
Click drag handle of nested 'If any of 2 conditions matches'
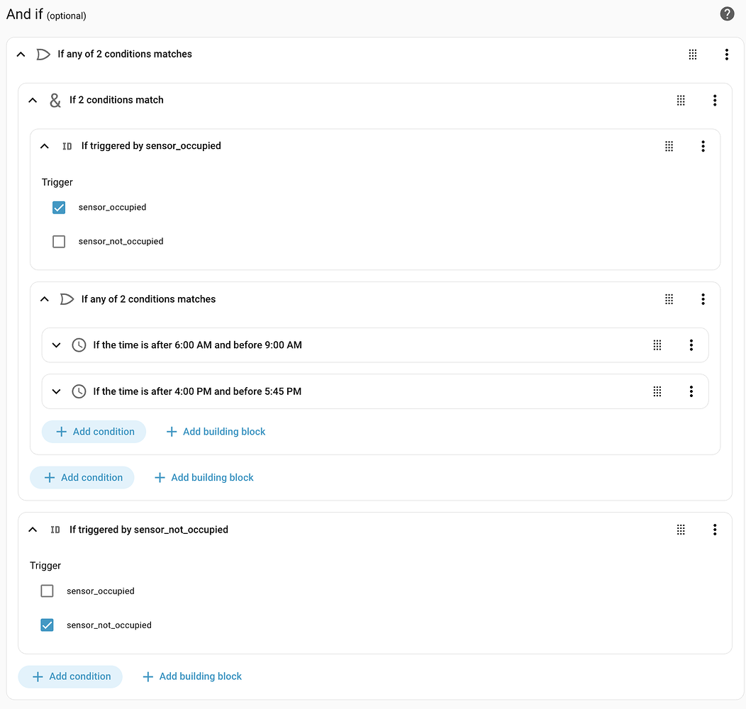point(669,298)
